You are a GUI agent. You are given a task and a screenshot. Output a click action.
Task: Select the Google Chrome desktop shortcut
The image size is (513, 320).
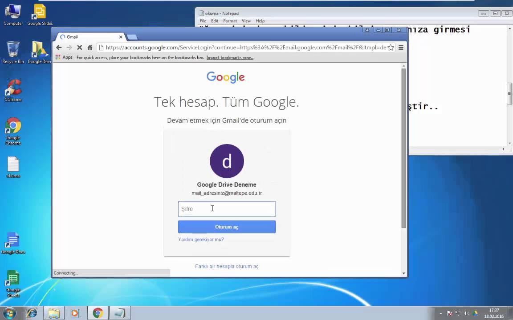pos(13,131)
